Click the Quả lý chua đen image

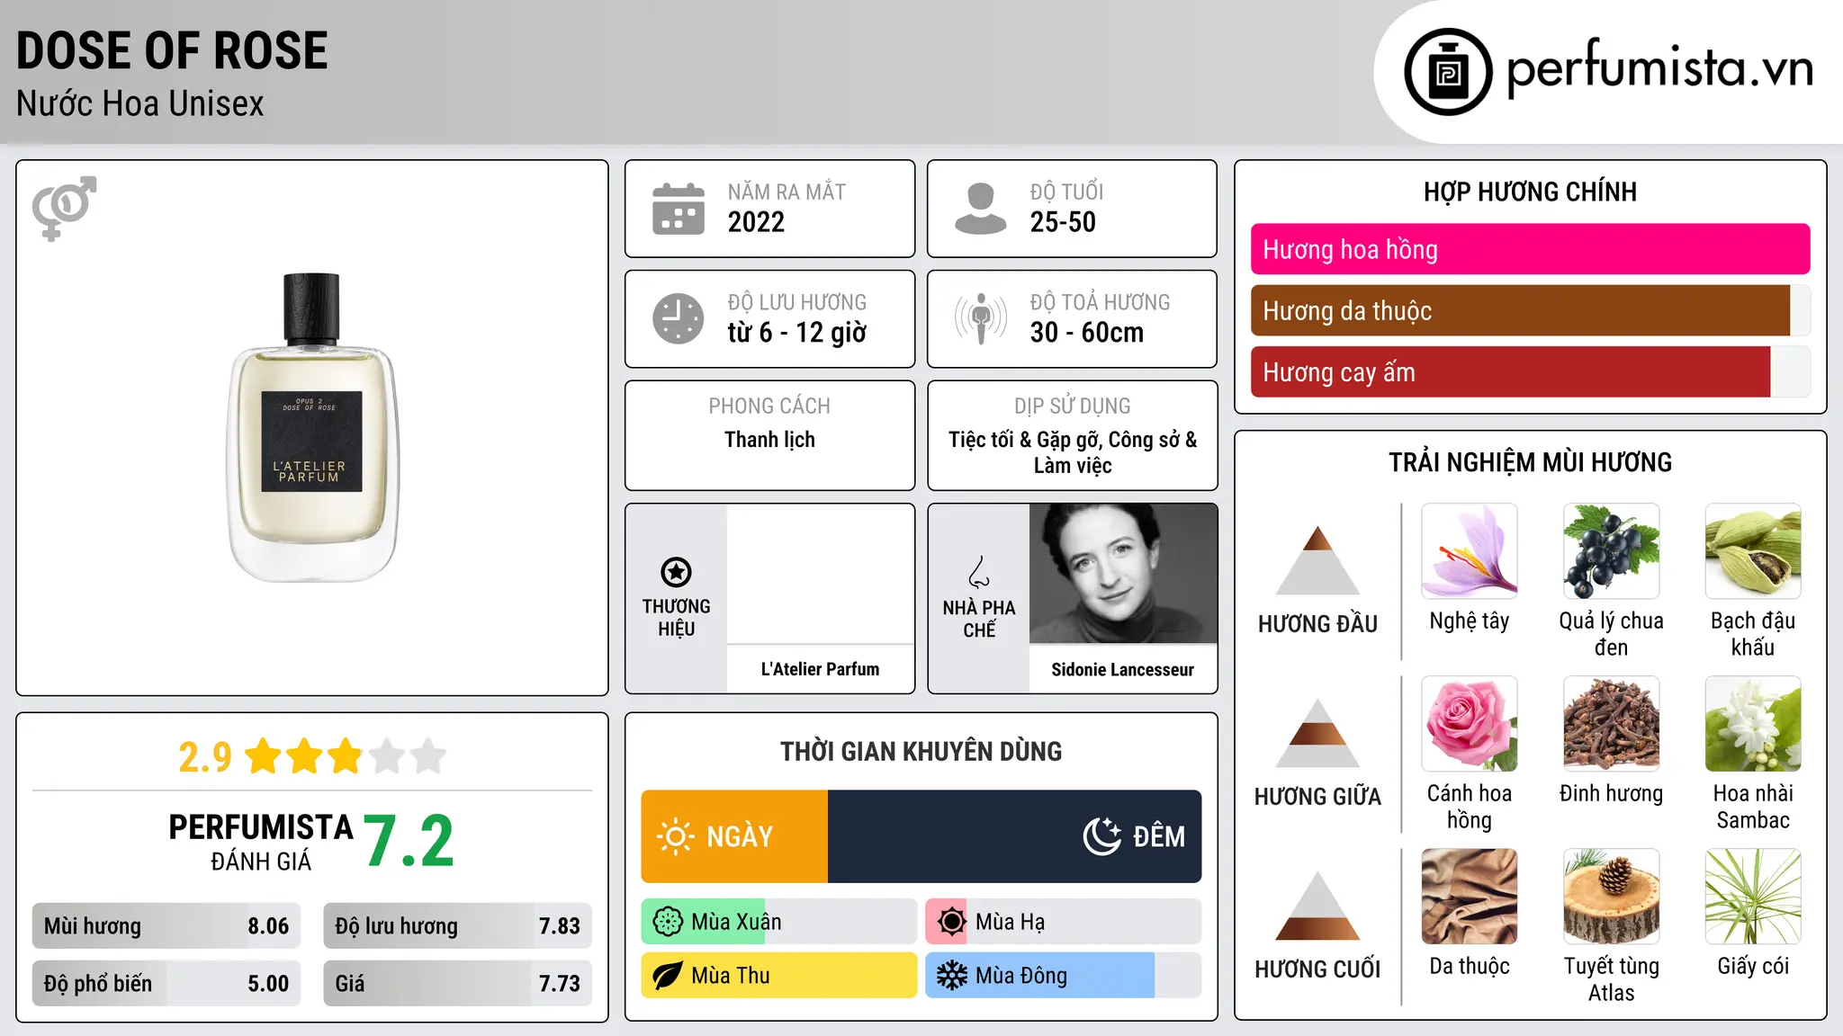1611,551
